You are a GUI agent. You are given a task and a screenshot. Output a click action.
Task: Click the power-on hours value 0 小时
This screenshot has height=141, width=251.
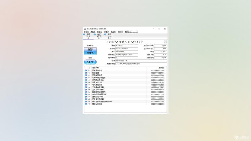pos(160,58)
